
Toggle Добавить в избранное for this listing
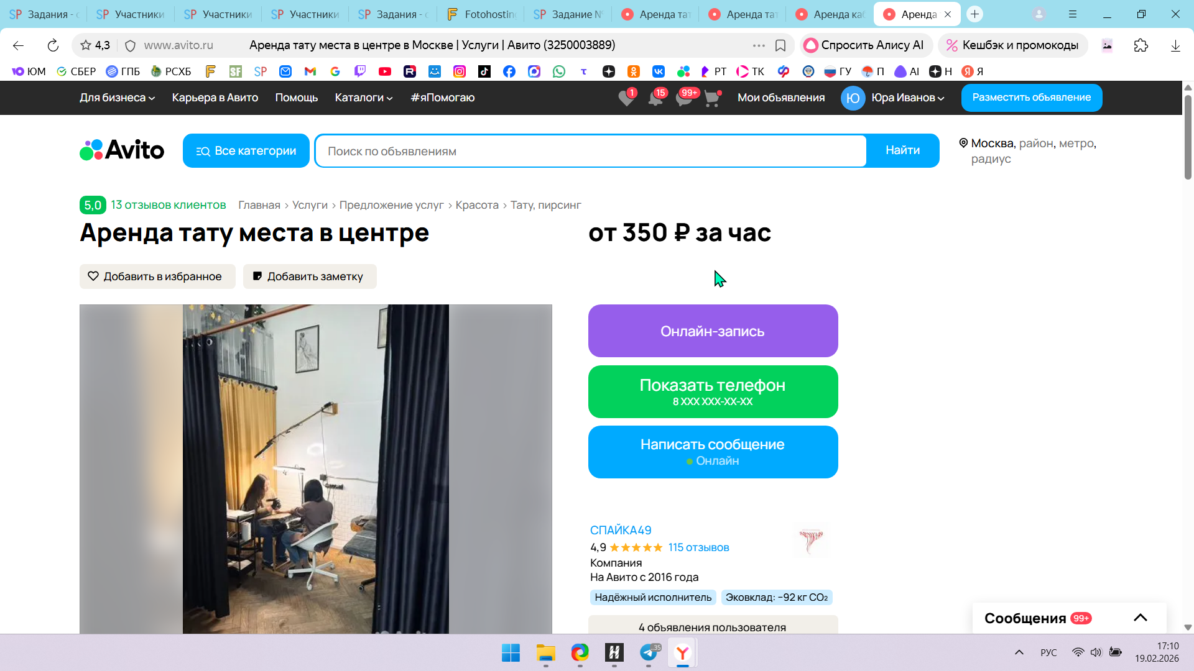tap(157, 276)
